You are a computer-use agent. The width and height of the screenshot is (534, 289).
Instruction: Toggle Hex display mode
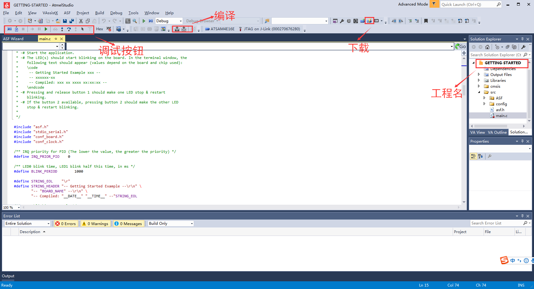click(x=100, y=29)
